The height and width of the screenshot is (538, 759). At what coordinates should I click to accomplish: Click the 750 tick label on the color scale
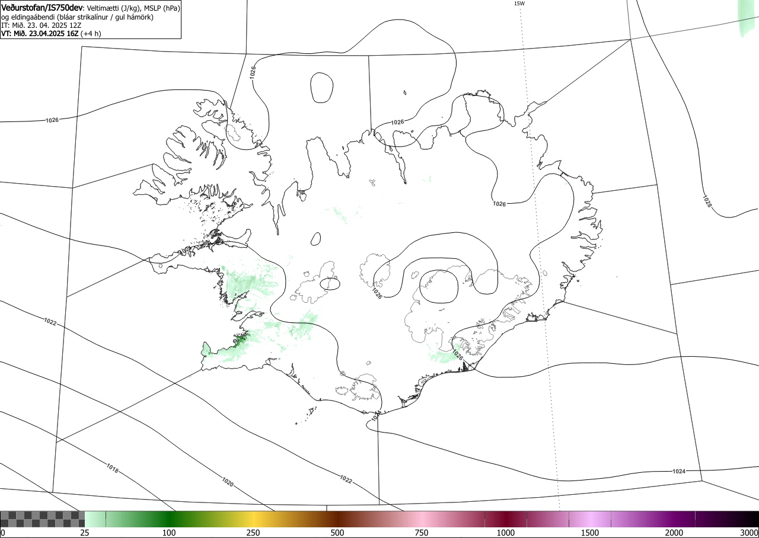[x=422, y=533]
